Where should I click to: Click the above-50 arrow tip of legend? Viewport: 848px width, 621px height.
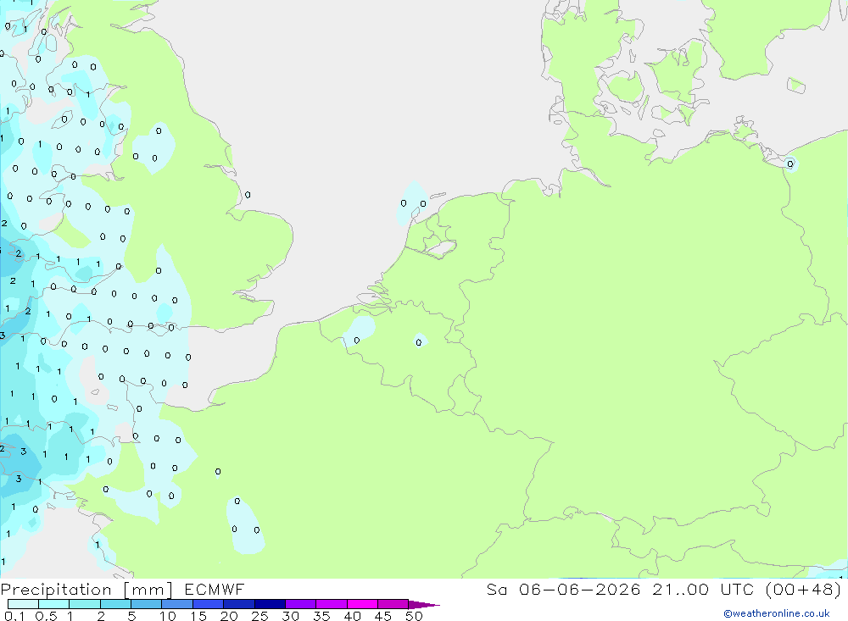coord(424,605)
